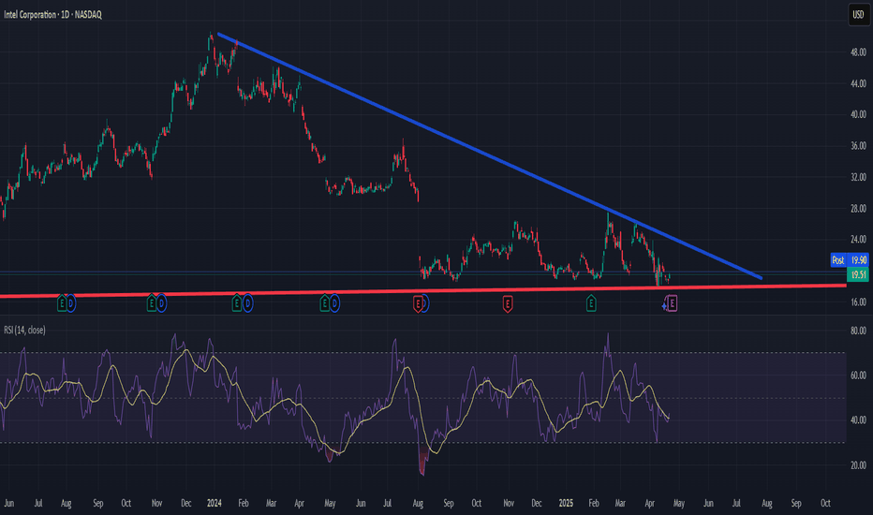Click the 32.00 price scale label
873x515 pixels.
point(858,177)
